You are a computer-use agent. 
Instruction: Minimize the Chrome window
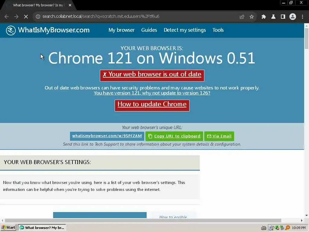click(x=284, y=3)
